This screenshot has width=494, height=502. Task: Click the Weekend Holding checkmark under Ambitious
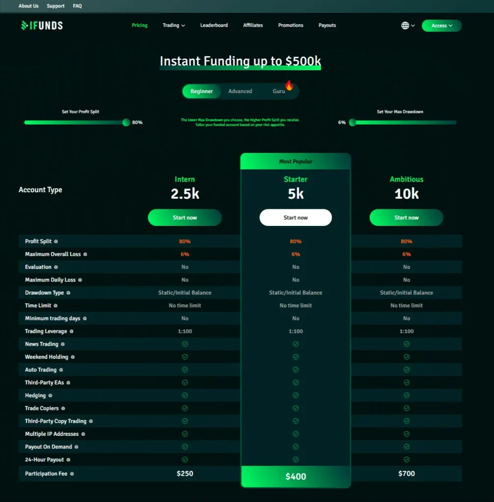[406, 356]
